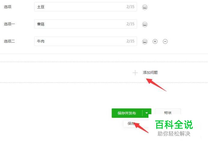The width and height of the screenshot is (208, 147).
Task: Click the 选项一 label
Action: [9, 24]
